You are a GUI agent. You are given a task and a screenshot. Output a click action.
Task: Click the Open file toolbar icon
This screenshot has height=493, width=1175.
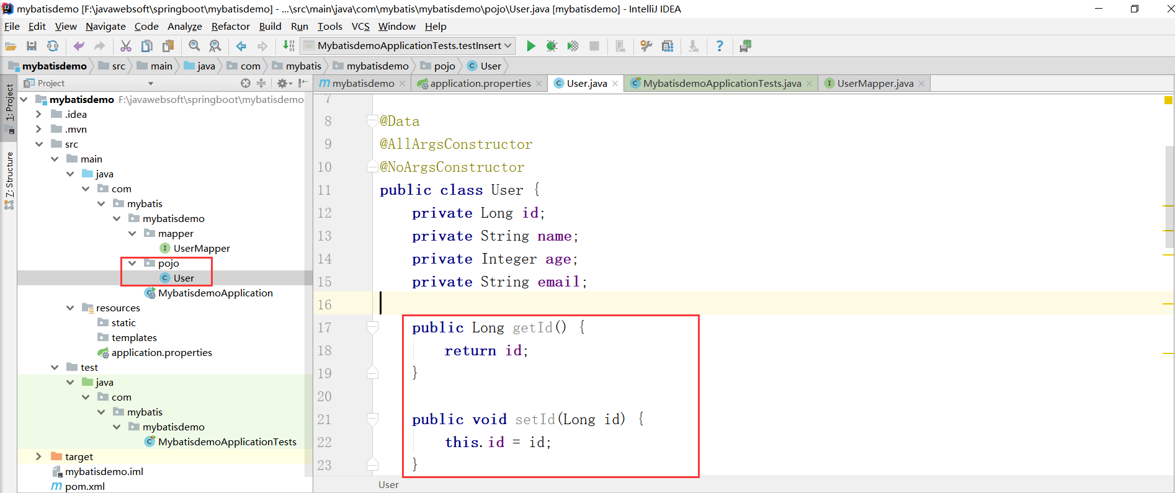[11, 46]
